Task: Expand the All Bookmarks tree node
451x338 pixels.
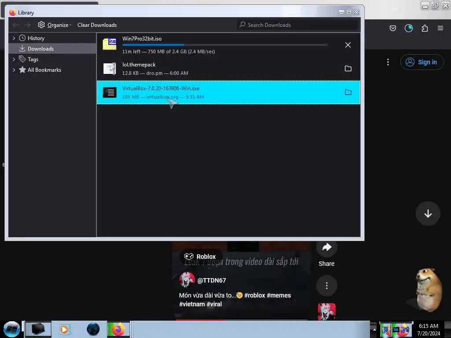Action: [x=14, y=70]
